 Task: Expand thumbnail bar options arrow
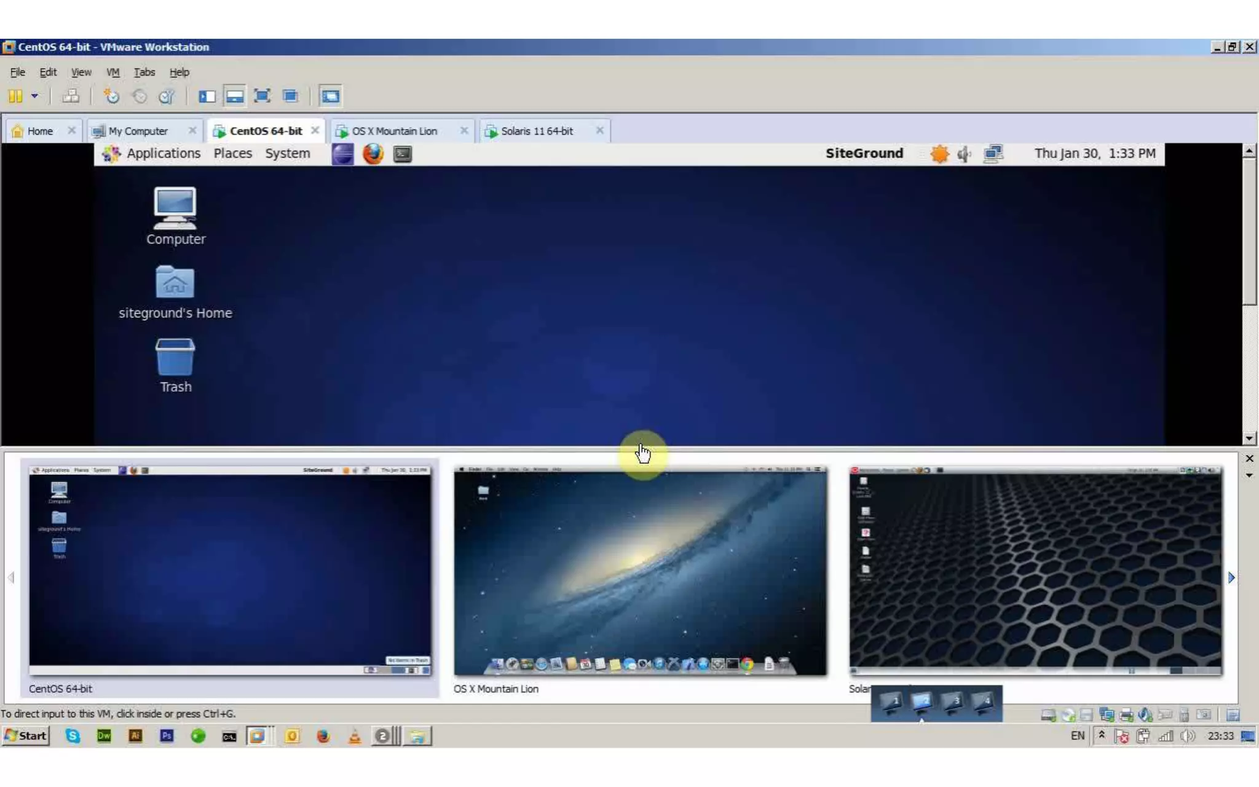(x=1249, y=475)
